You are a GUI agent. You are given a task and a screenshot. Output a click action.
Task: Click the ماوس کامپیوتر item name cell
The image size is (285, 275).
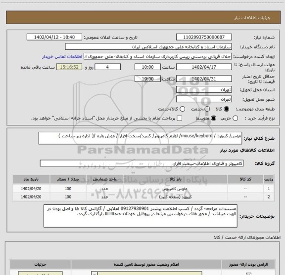[175, 189]
